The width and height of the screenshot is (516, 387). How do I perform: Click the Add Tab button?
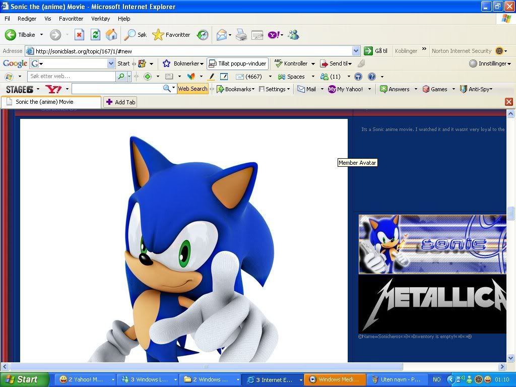pos(120,102)
